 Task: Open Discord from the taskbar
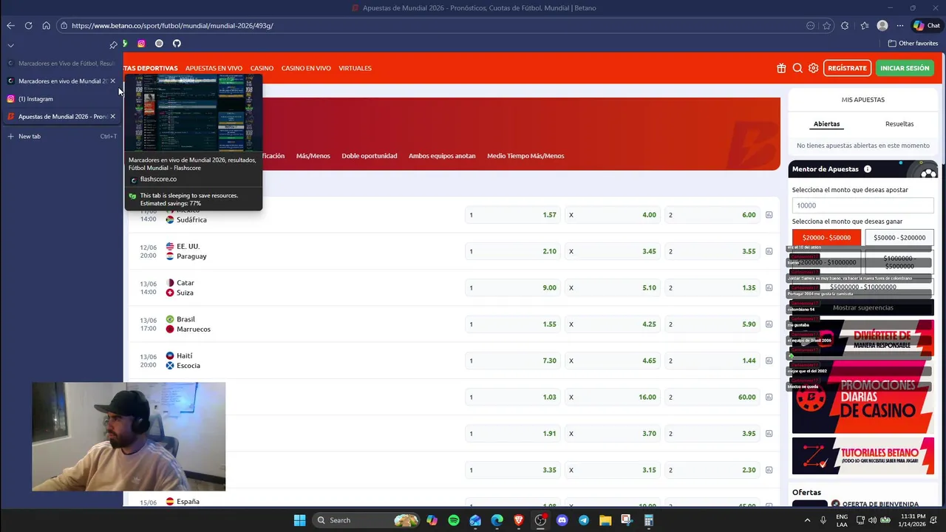[562, 520]
